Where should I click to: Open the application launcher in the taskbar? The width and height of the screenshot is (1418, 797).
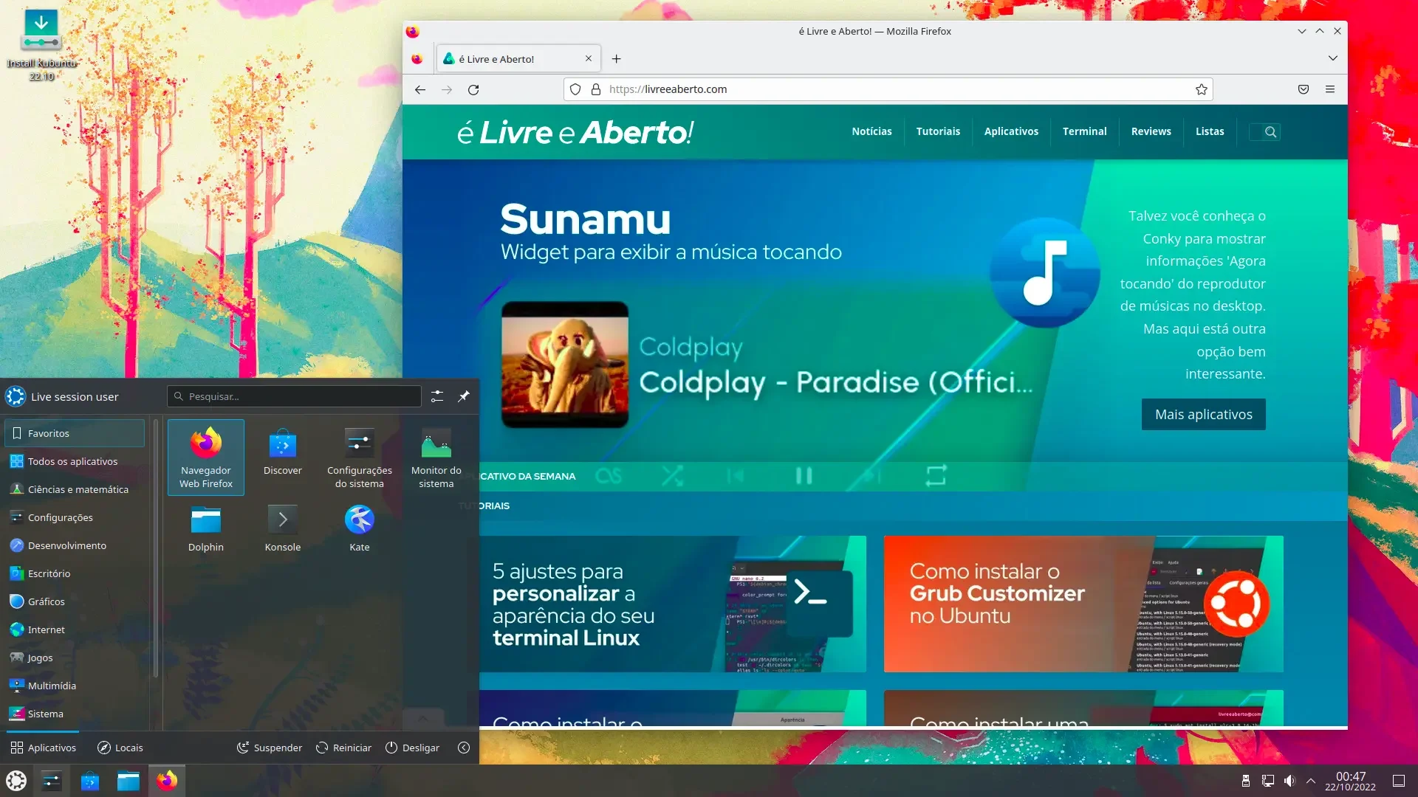tap(16, 780)
